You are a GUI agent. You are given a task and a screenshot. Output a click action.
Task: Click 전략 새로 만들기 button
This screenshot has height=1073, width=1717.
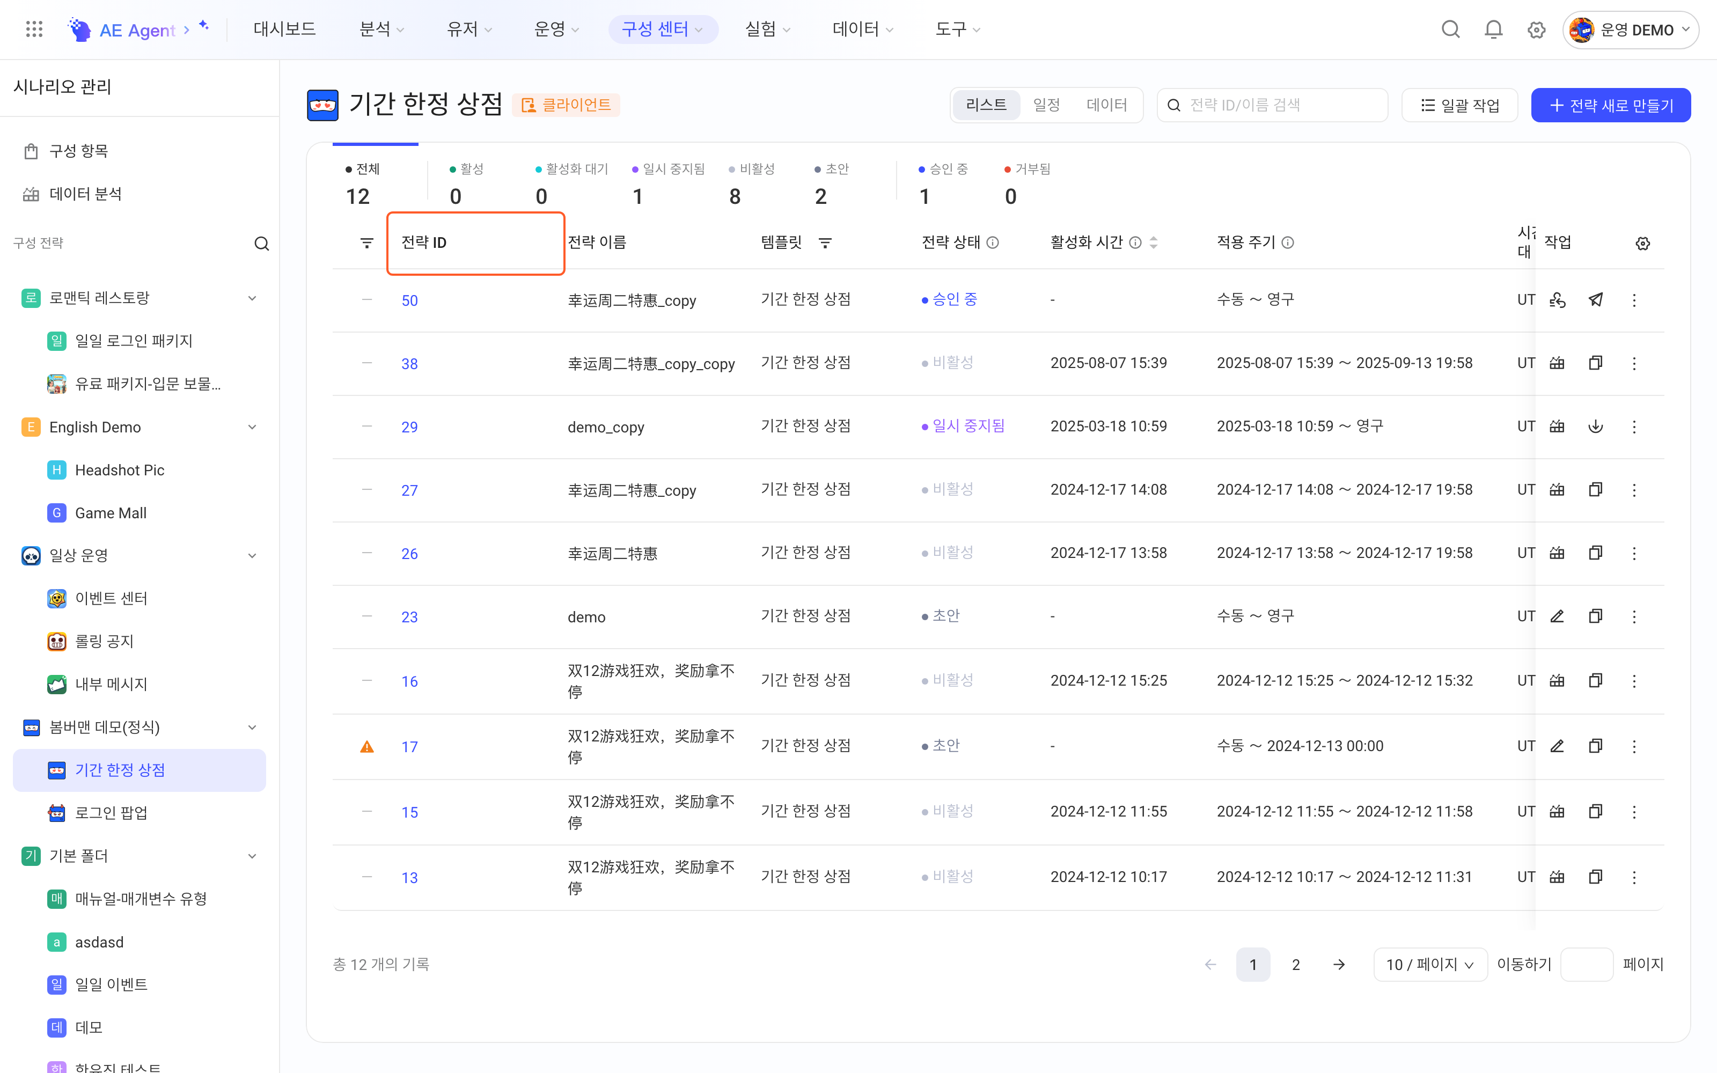1611,105
